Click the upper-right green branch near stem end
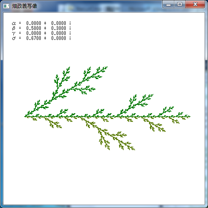The image size is (208, 208). [166, 111]
